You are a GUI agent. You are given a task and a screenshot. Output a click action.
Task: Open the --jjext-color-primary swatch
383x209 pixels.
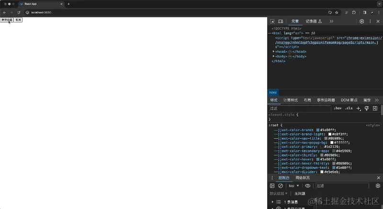[322, 147]
